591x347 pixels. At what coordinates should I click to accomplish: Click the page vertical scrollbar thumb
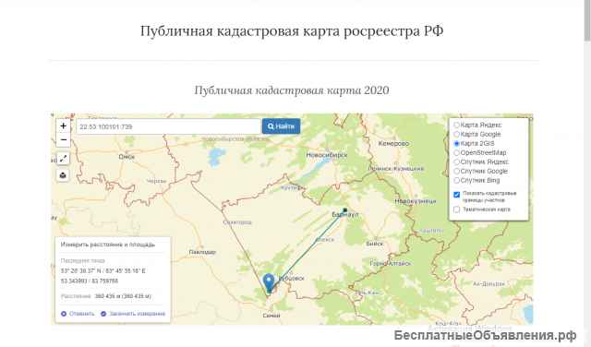click(x=587, y=20)
